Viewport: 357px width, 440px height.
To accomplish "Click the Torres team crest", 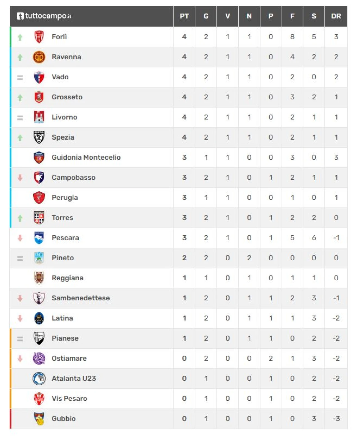I will click(39, 218).
